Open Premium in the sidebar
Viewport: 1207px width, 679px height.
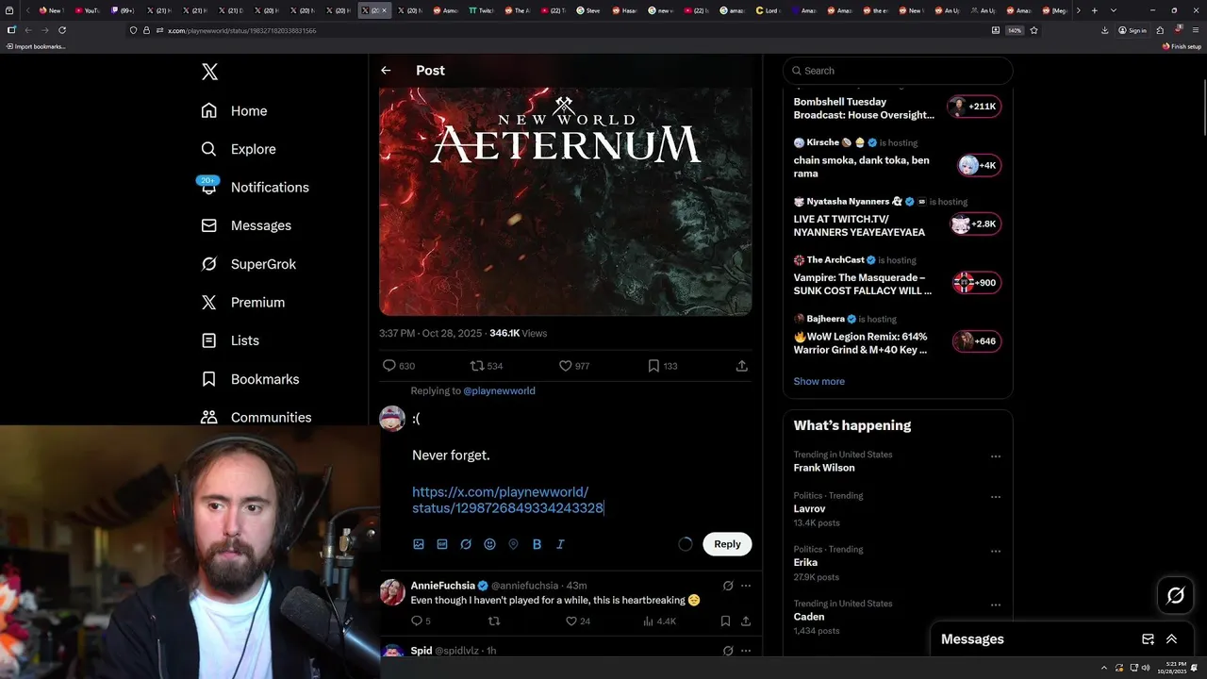point(243,302)
